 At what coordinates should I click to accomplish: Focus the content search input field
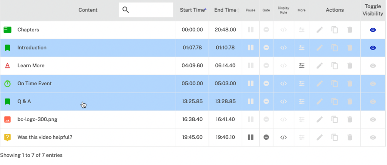coord(146,10)
